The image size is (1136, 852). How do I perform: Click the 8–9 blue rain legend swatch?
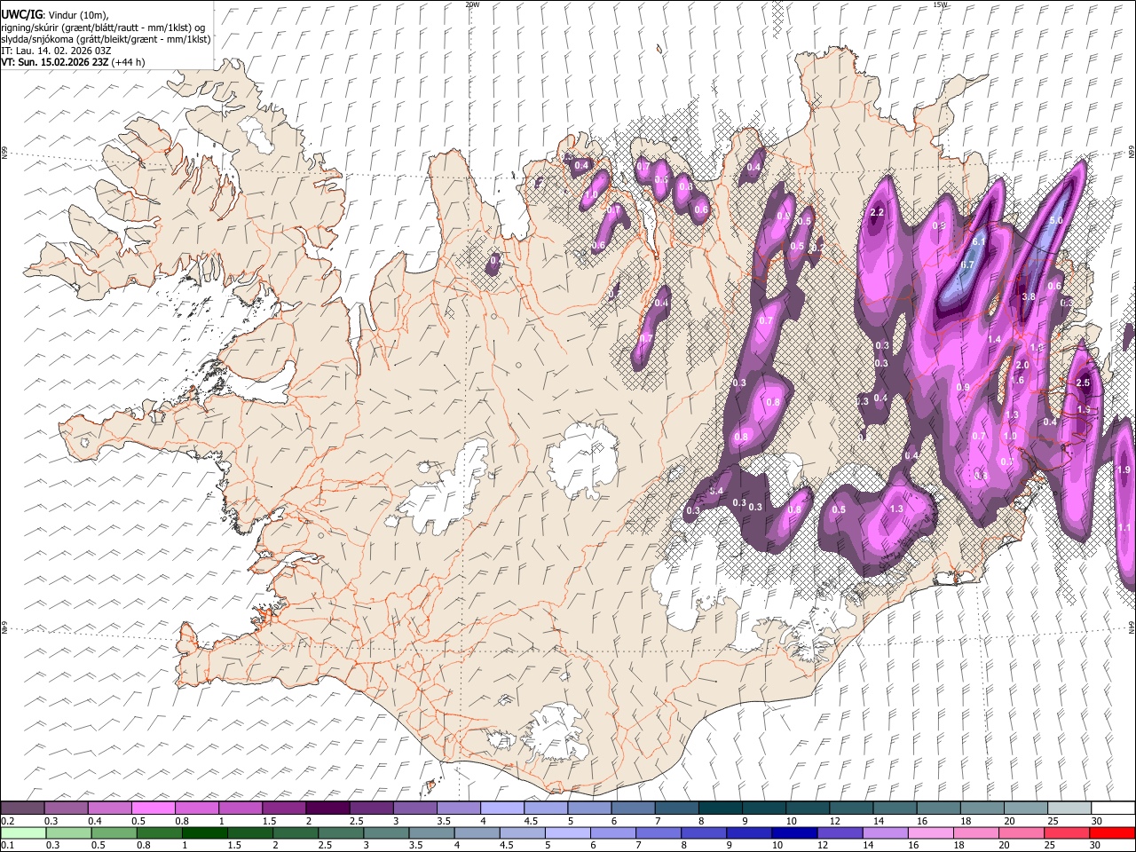click(x=704, y=832)
